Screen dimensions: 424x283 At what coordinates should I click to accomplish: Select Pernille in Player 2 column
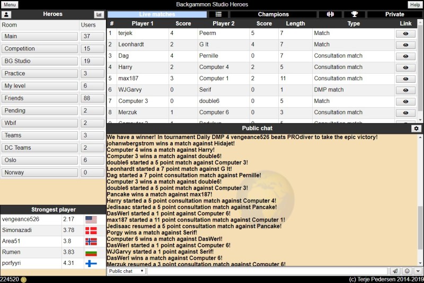pos(208,56)
